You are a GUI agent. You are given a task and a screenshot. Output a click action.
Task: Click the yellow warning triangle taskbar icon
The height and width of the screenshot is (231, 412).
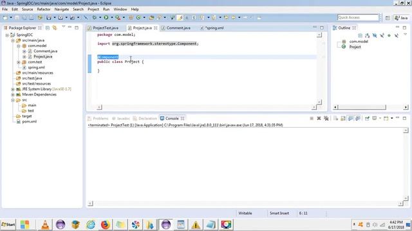coord(196,225)
